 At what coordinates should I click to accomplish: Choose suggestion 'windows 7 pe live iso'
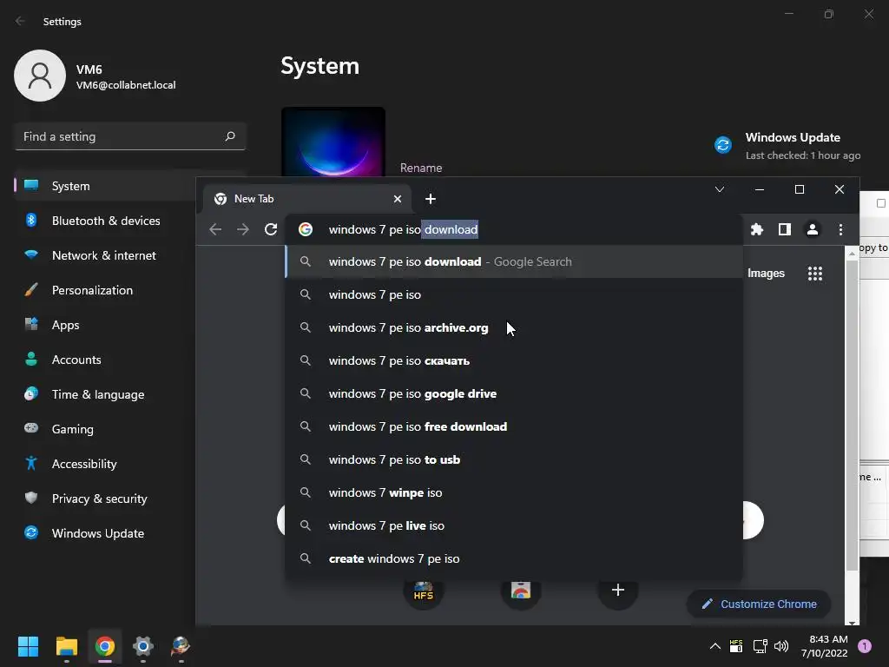(x=514, y=525)
